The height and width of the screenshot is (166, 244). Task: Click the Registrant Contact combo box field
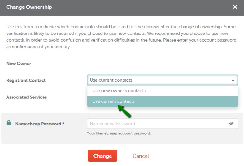(x=162, y=80)
